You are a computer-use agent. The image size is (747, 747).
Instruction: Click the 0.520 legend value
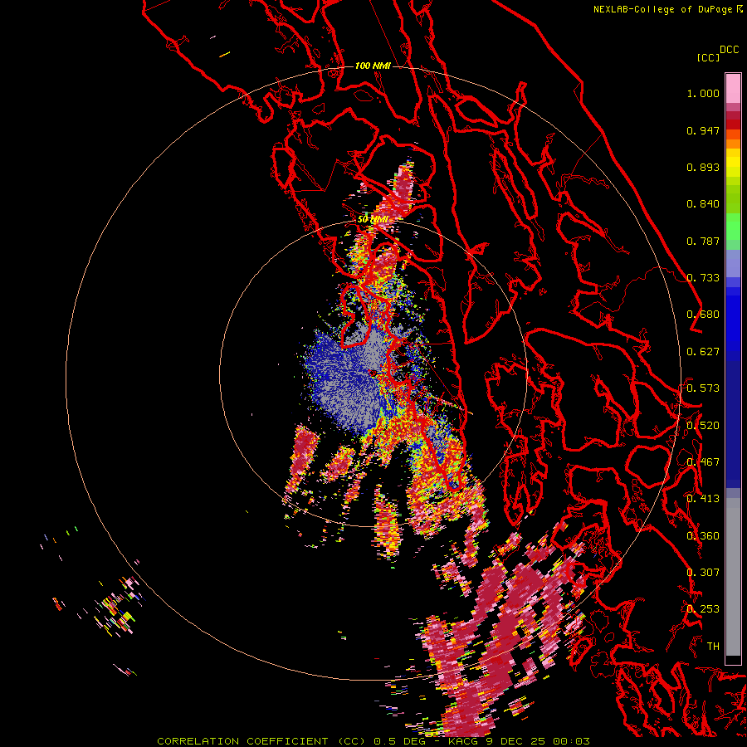pos(703,426)
